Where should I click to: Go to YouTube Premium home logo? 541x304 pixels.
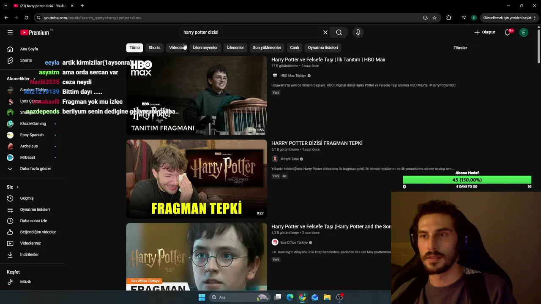36,33
